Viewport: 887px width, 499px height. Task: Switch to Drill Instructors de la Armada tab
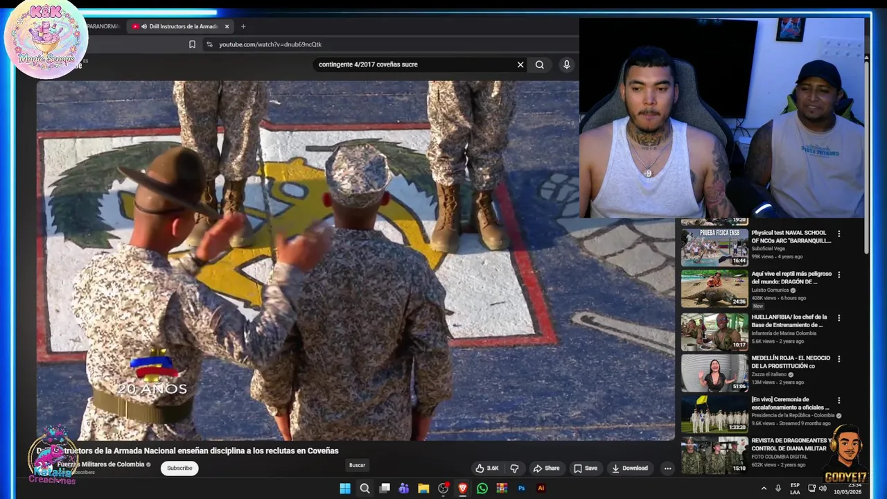tap(180, 26)
